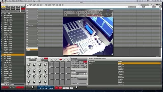Image resolution: width=163 pixels, height=92 pixels.
Task: Click the PLAY transport button
Action: tap(68, 88)
